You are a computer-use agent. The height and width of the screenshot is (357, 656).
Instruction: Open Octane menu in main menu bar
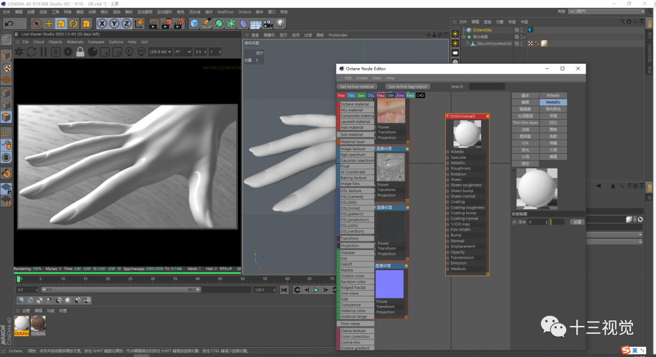click(244, 12)
